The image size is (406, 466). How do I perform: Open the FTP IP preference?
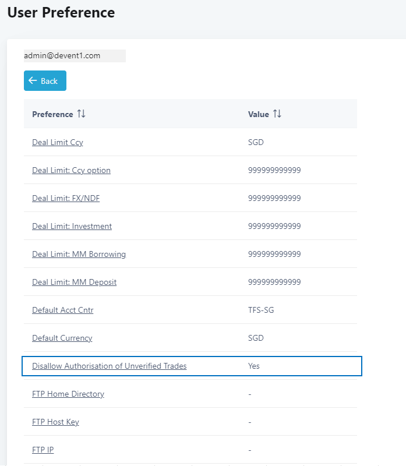pos(43,450)
